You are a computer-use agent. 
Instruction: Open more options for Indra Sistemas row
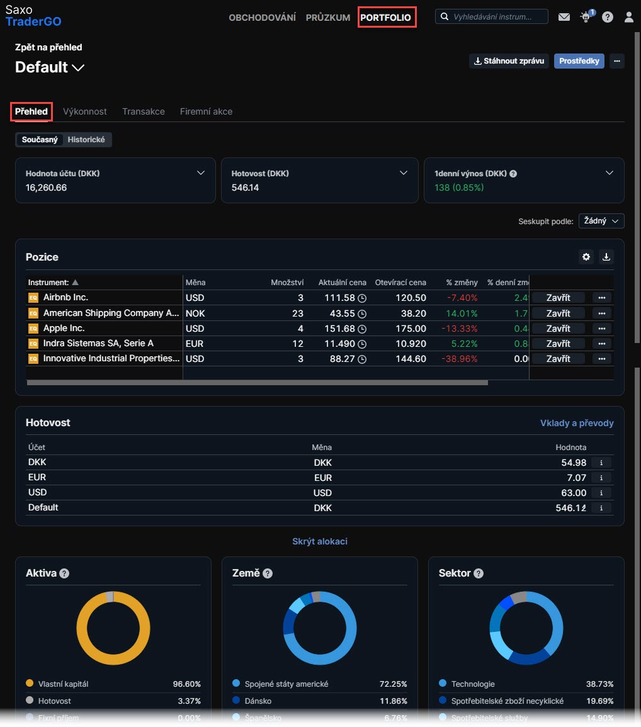click(x=602, y=344)
